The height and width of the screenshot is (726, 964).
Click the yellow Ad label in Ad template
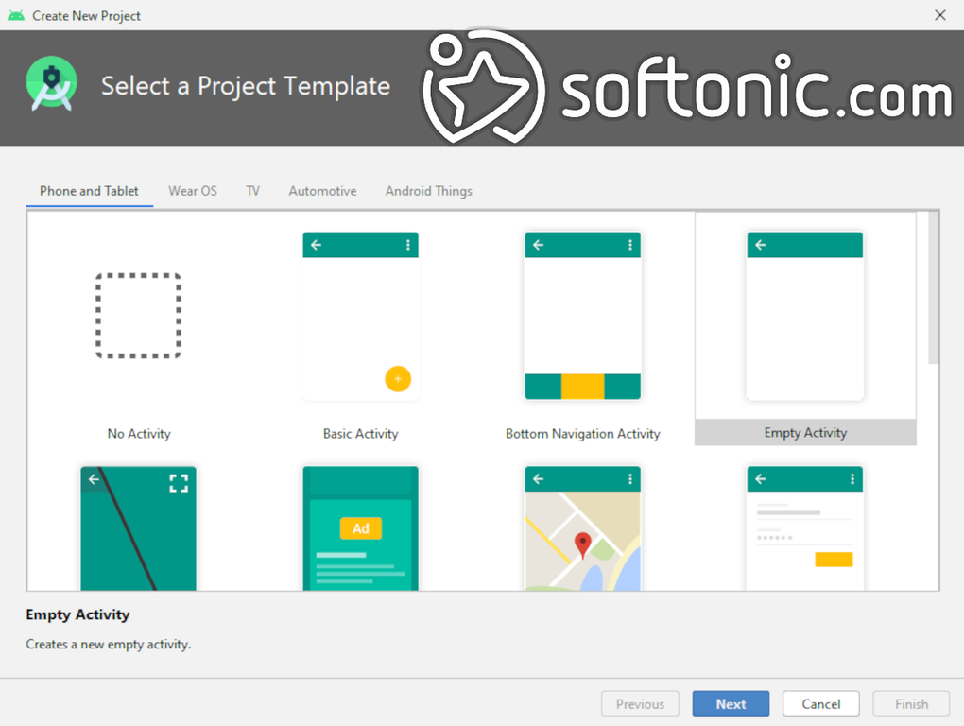pyautogui.click(x=361, y=528)
